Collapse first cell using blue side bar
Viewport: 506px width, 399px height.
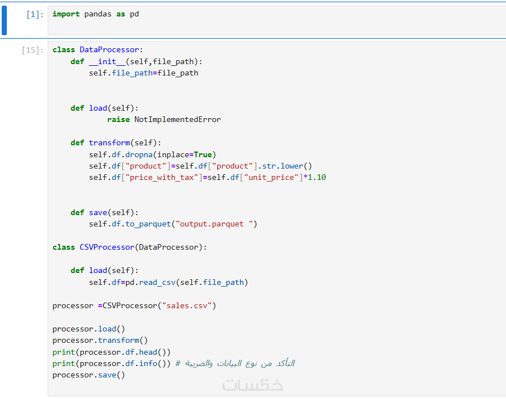[5, 20]
